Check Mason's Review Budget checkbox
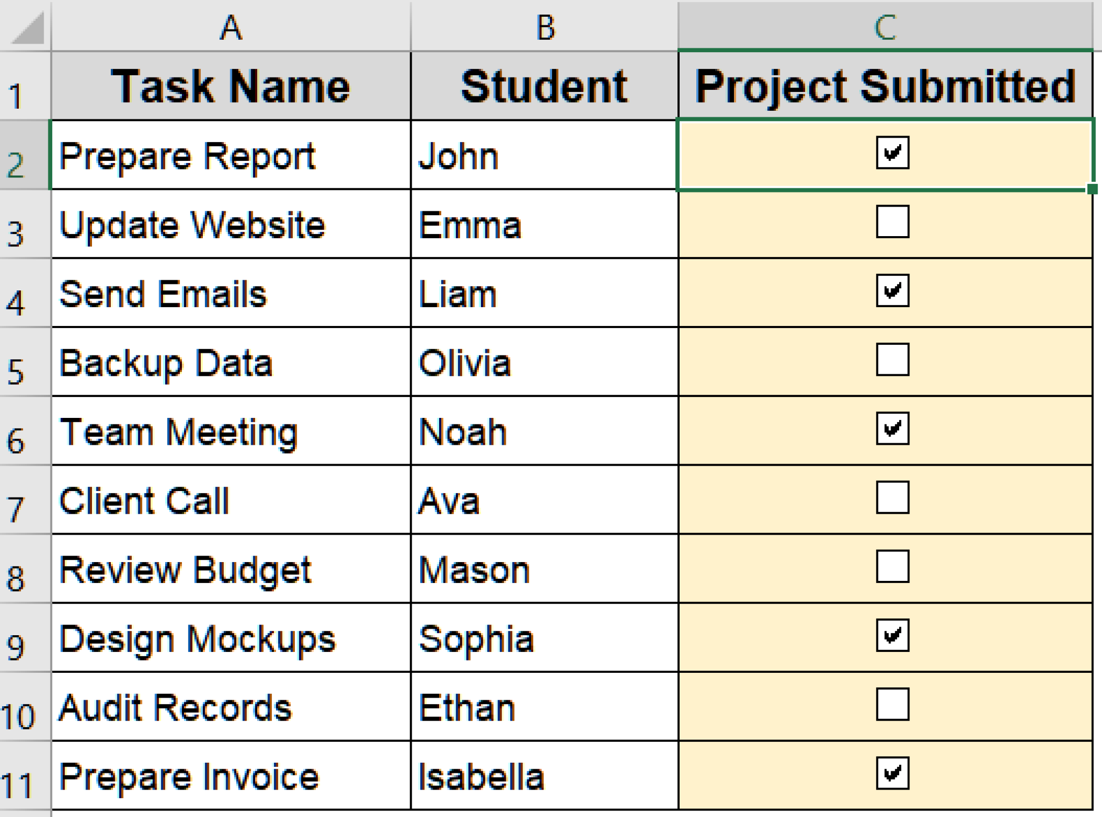The image size is (1102, 817). point(892,566)
